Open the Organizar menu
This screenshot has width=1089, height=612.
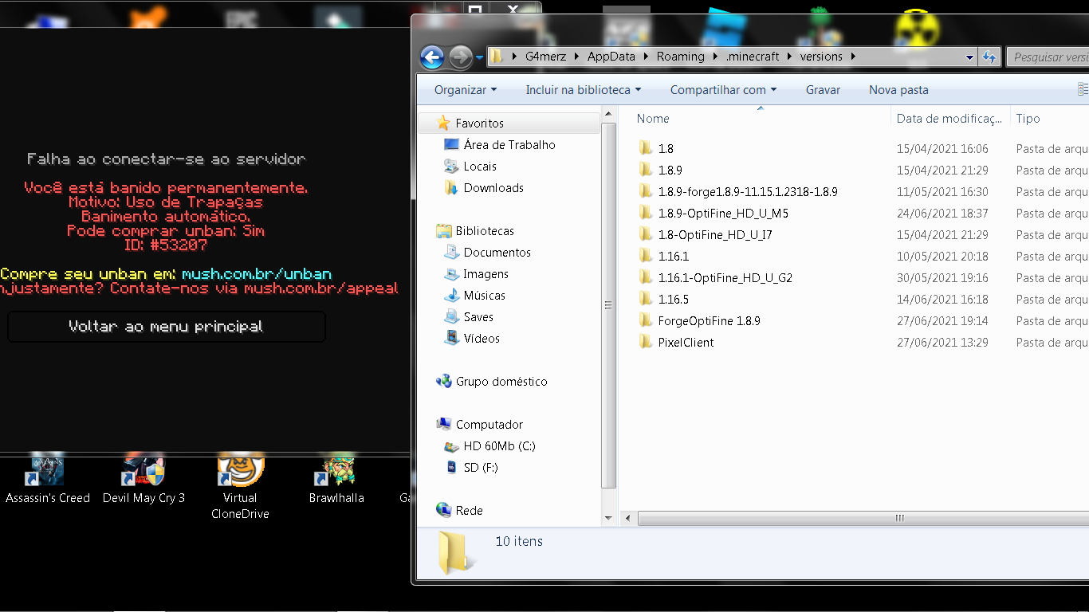point(466,90)
